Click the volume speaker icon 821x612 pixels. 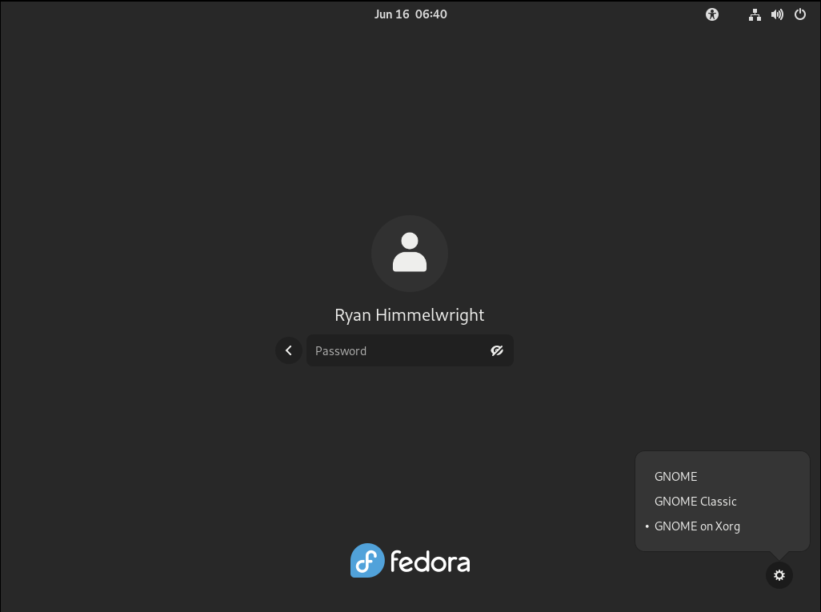point(777,14)
